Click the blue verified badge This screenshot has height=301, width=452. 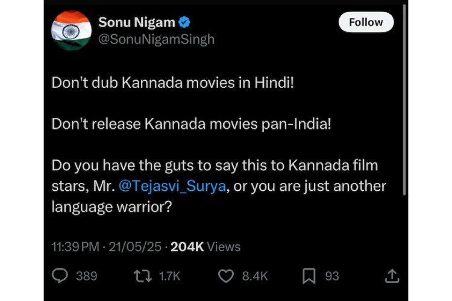(186, 23)
